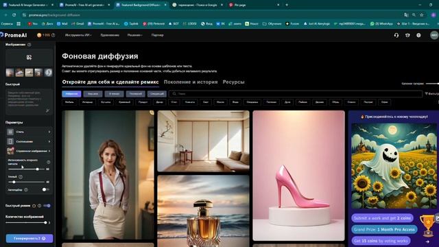Open the Инструменты ИИ dropdown menu

pos(78,35)
